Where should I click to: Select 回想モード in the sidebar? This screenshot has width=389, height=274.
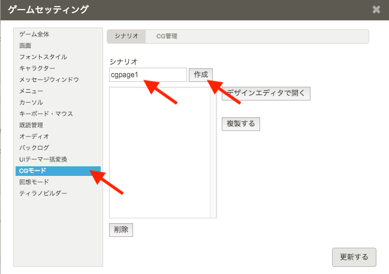pyautogui.click(x=34, y=182)
